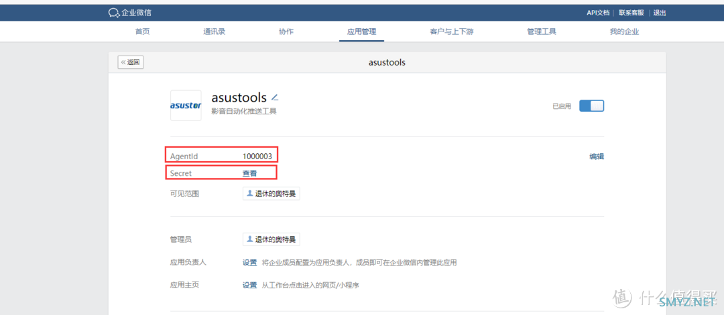Click 设置 for 应用主页
Viewport: 724px width, 315px height.
(250, 285)
